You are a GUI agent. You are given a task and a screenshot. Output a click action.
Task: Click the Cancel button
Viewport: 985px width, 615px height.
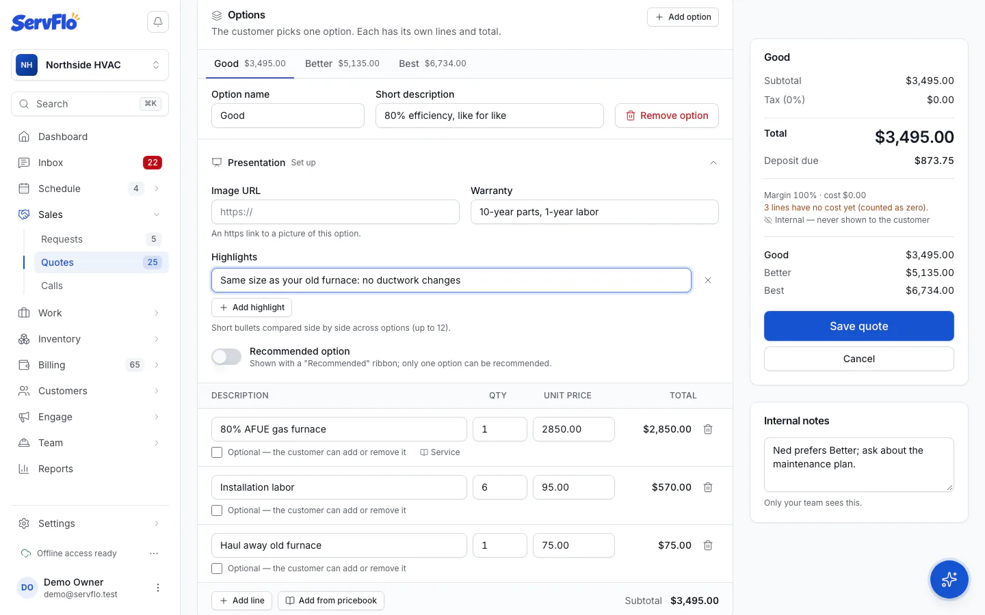click(x=859, y=359)
